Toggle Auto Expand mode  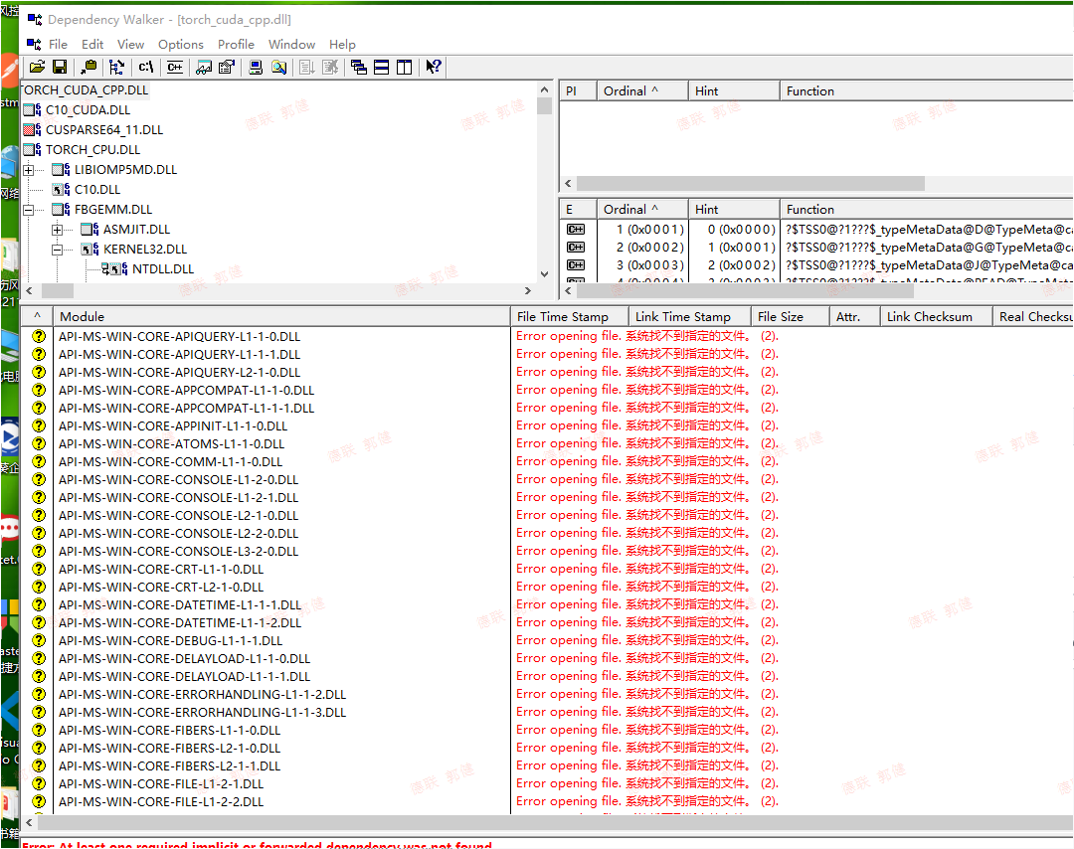(117, 67)
